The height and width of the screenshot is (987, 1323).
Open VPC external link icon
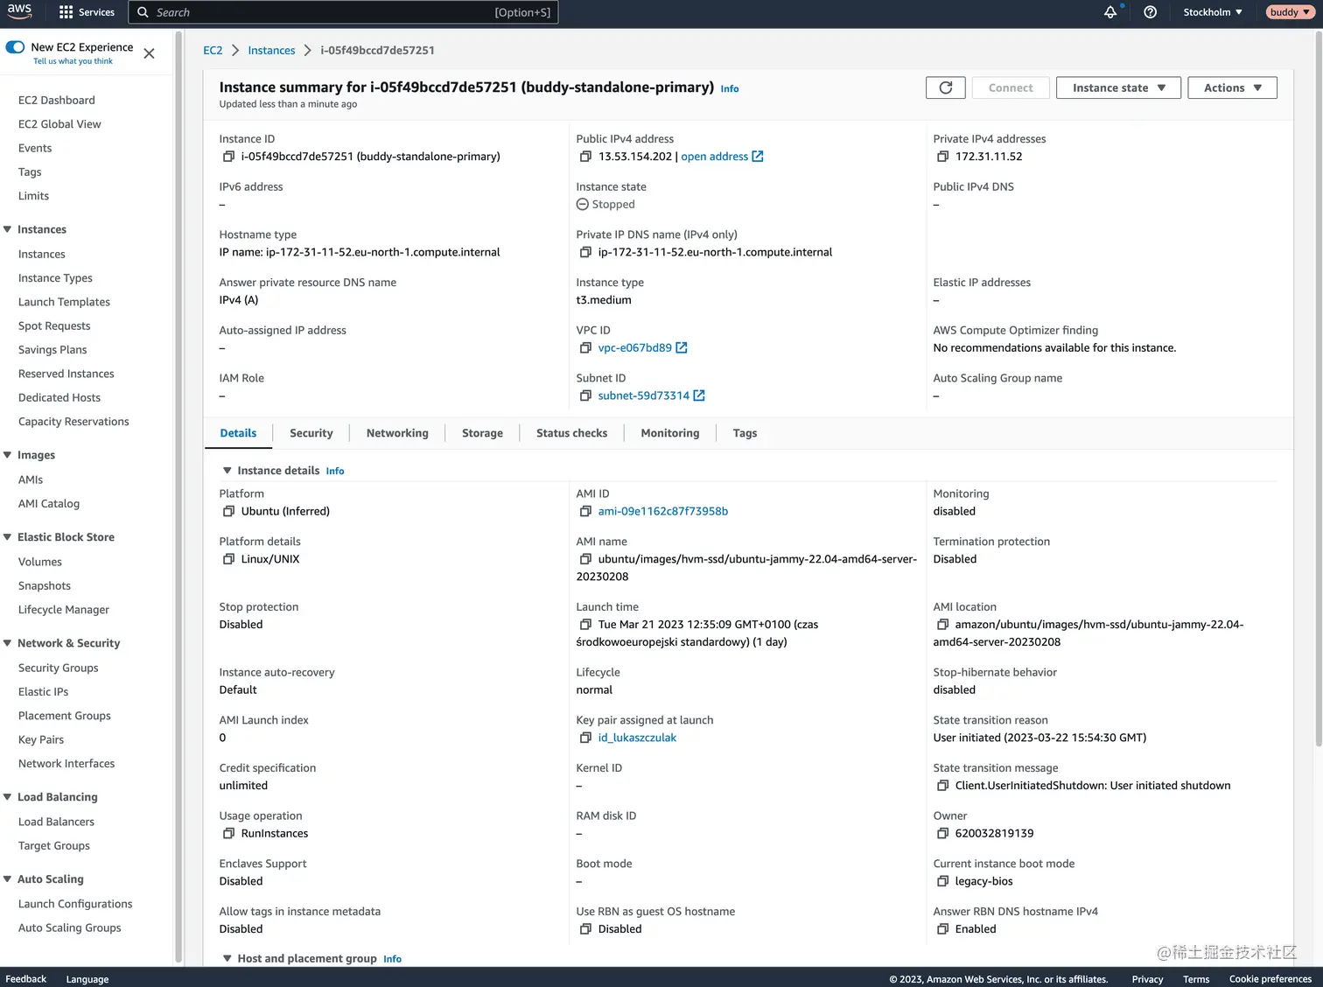(x=682, y=348)
